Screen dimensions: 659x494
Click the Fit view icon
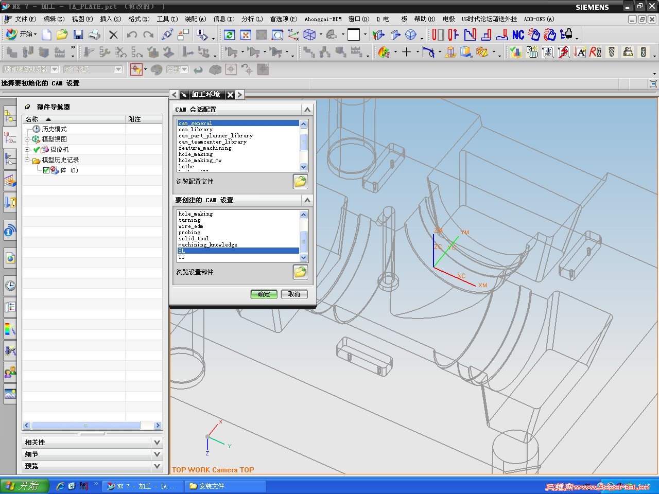point(246,34)
